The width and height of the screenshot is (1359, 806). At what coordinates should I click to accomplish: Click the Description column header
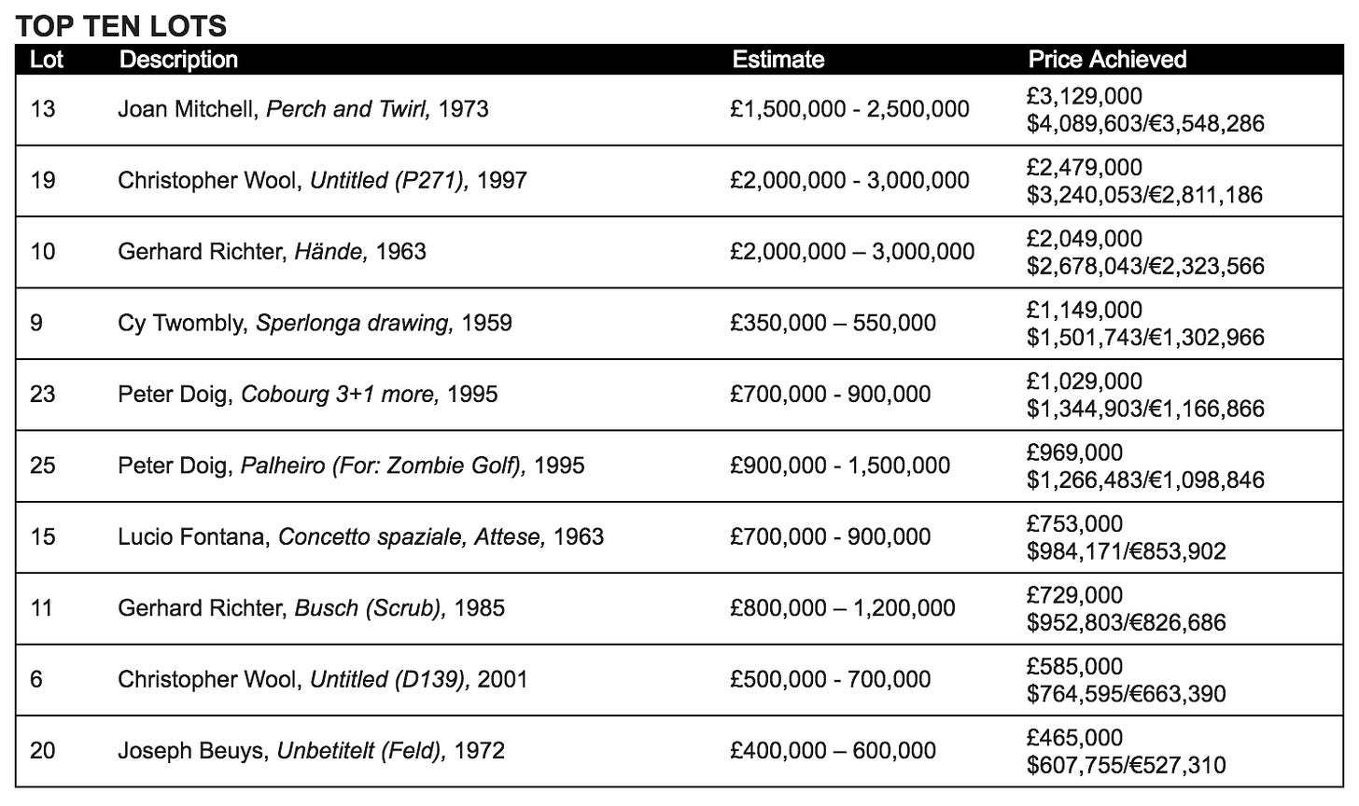(x=178, y=60)
